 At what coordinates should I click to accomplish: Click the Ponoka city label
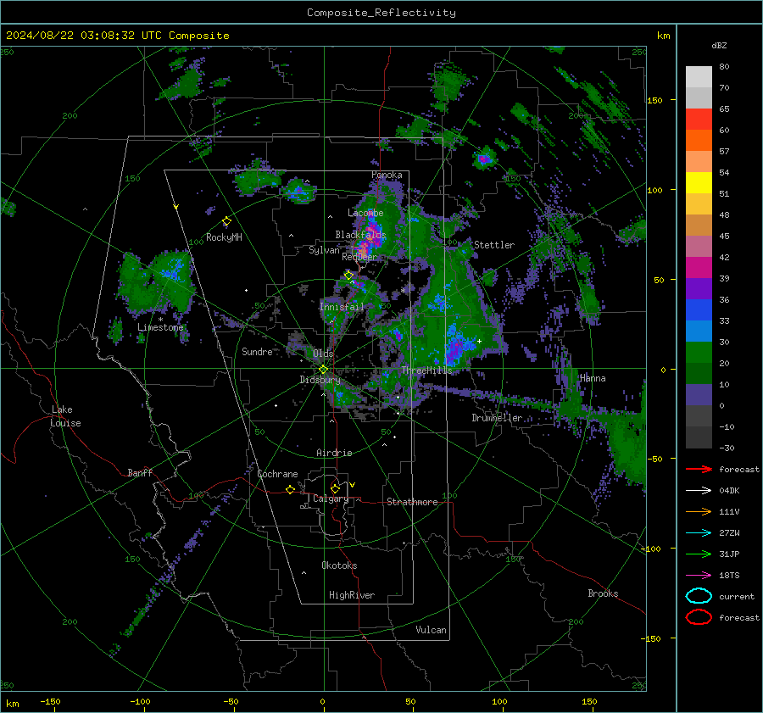coord(387,175)
